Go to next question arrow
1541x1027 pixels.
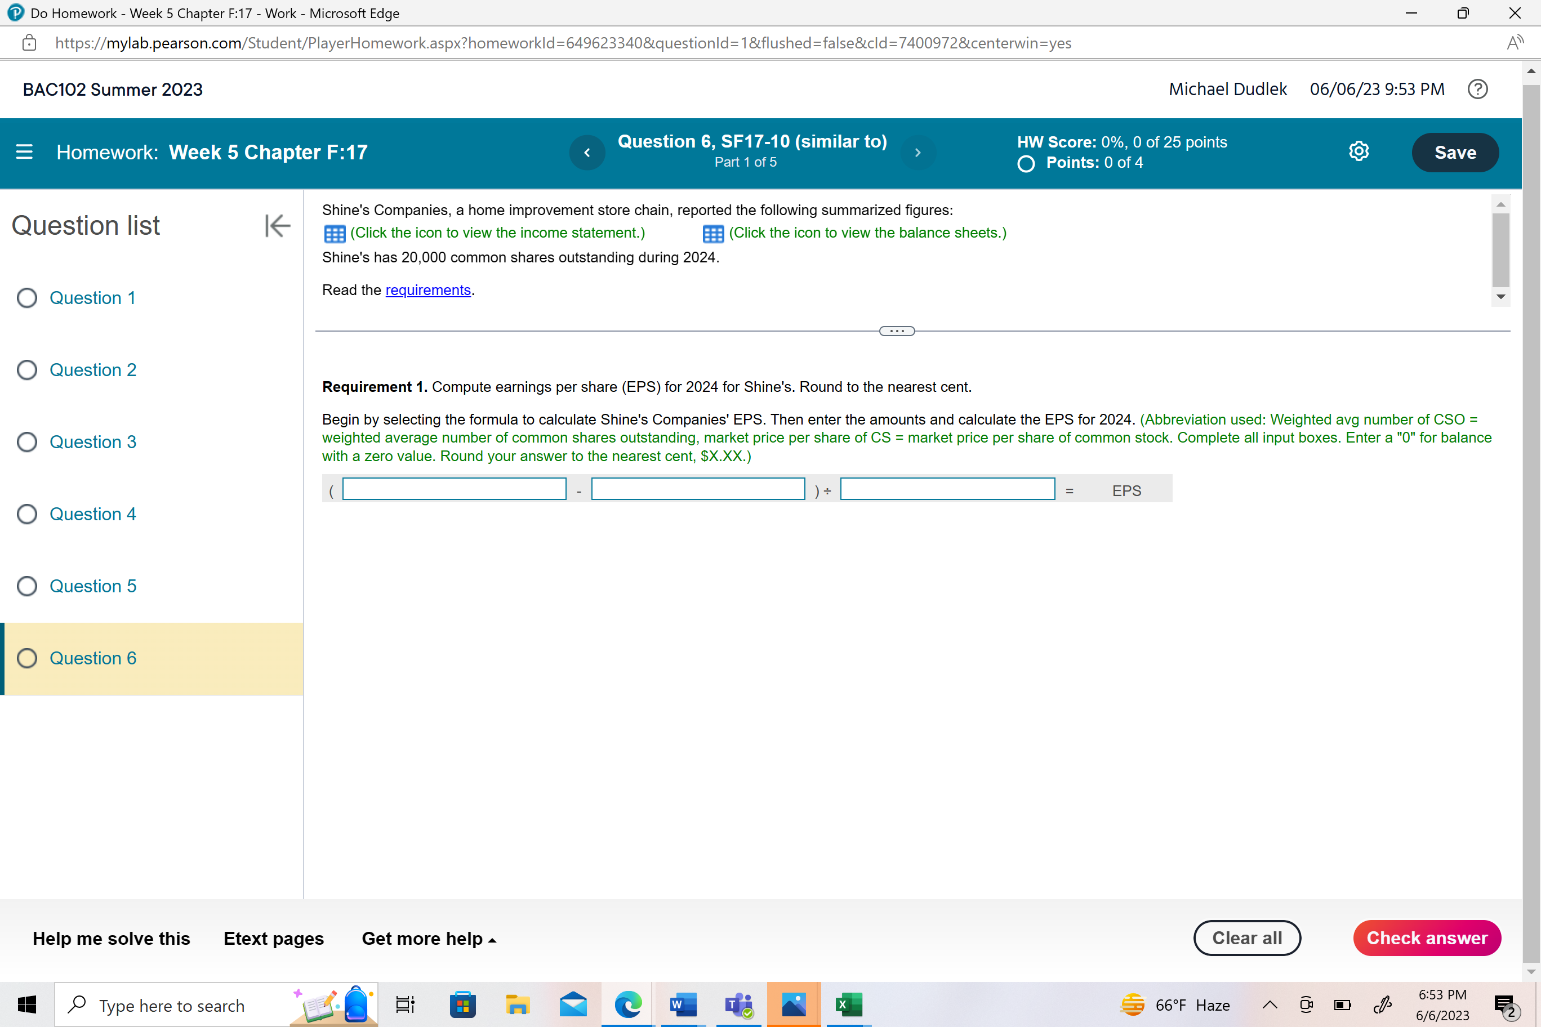click(918, 153)
